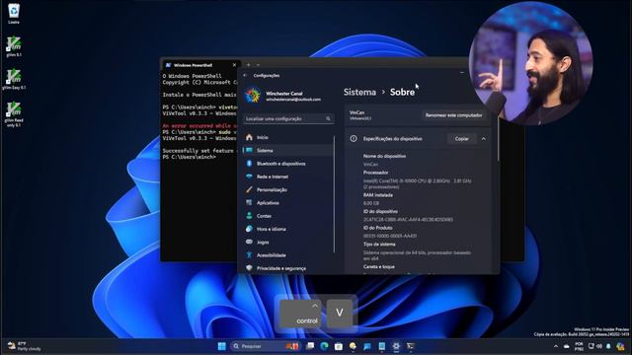Switch to Settings via taskbar gear icon
The image size is (632, 355).
tap(396, 346)
